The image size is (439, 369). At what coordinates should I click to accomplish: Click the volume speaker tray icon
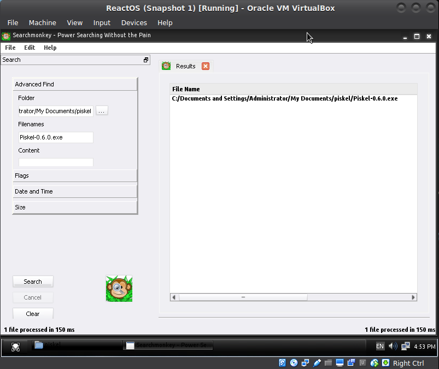tap(393, 347)
